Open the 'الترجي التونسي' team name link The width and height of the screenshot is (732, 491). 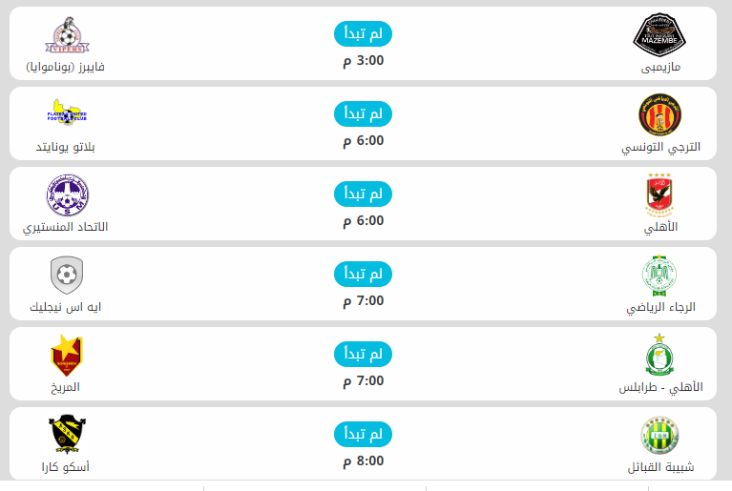pos(660,148)
